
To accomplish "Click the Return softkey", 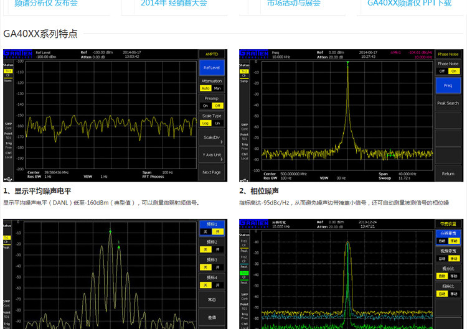I will (448, 174).
